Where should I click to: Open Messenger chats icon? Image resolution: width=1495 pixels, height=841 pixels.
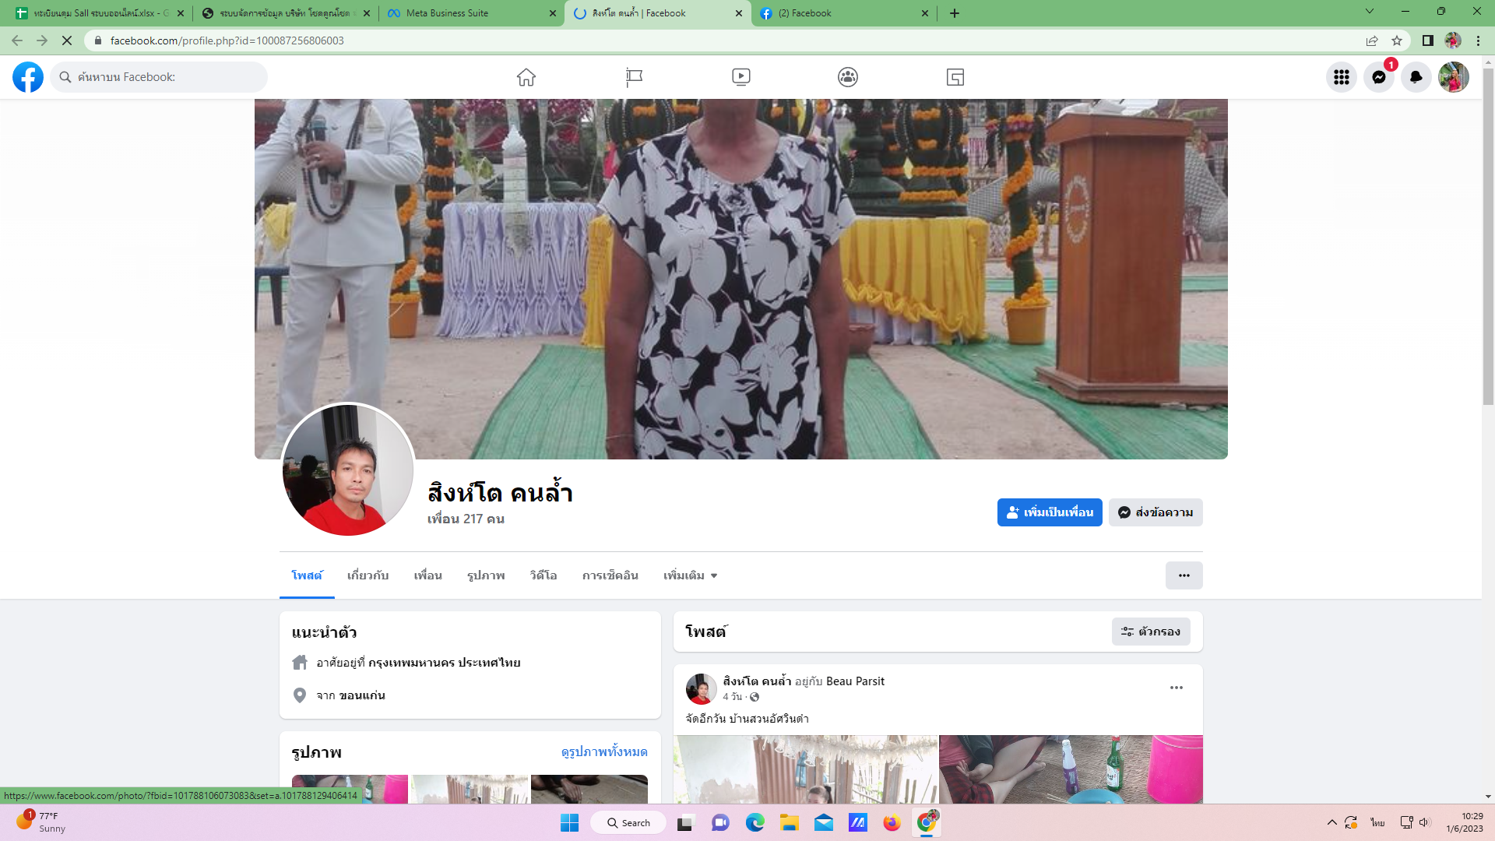(x=1378, y=77)
